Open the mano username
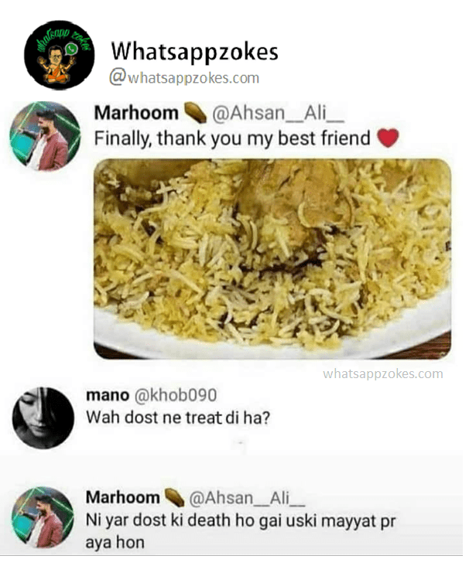Viewport: 469px width, 566px height. tap(108, 395)
